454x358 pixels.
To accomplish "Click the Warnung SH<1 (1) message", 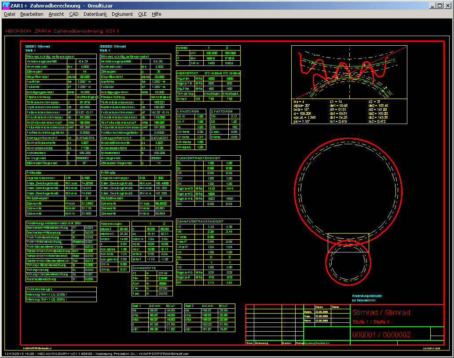I will click(45, 294).
